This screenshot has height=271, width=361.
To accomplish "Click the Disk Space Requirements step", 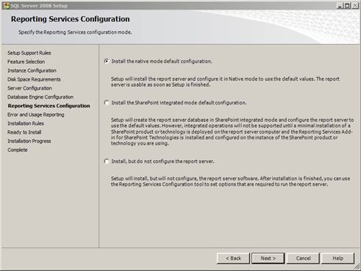I will (34, 79).
